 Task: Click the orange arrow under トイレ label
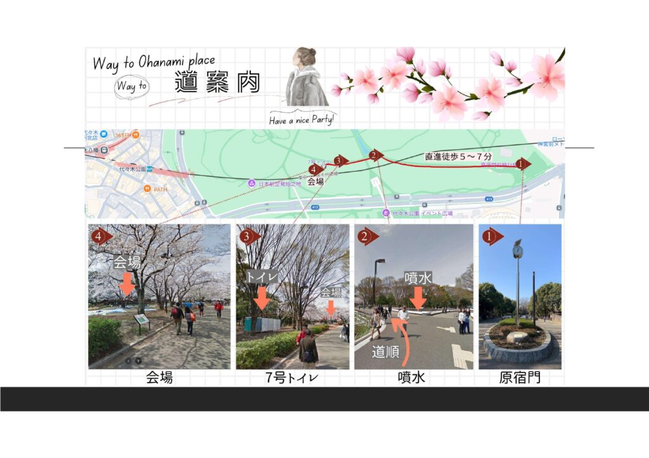point(260,298)
